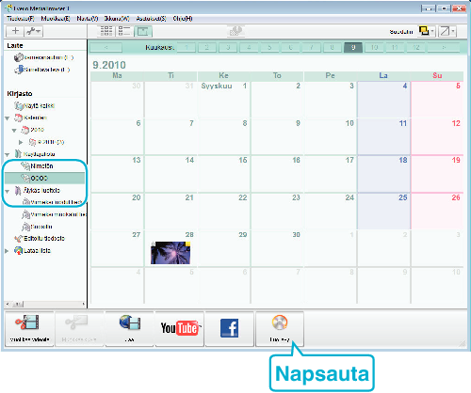Activate the calendar view toggle button
Viewport: 471px width, 393px height.
click(143, 31)
